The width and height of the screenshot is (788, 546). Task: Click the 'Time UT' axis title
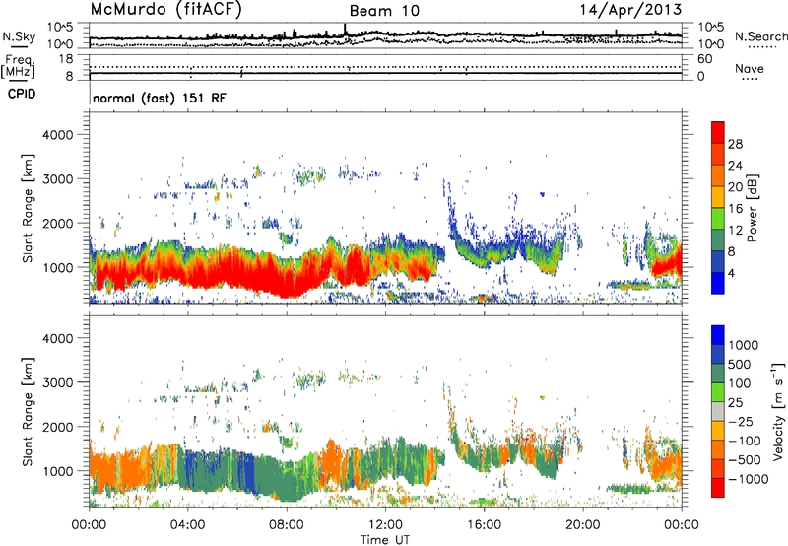385,540
